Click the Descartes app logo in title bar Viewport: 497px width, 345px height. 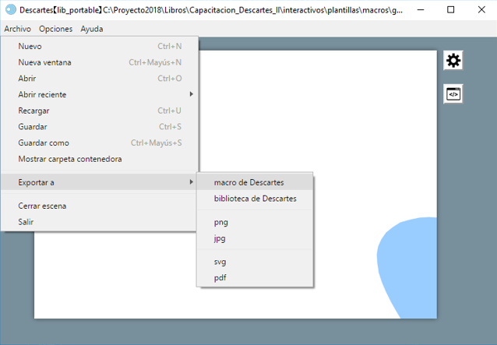[x=10, y=10]
